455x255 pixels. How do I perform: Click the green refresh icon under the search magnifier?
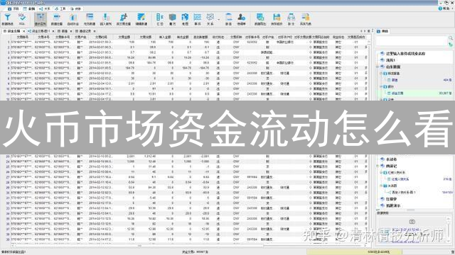[x=451, y=45]
